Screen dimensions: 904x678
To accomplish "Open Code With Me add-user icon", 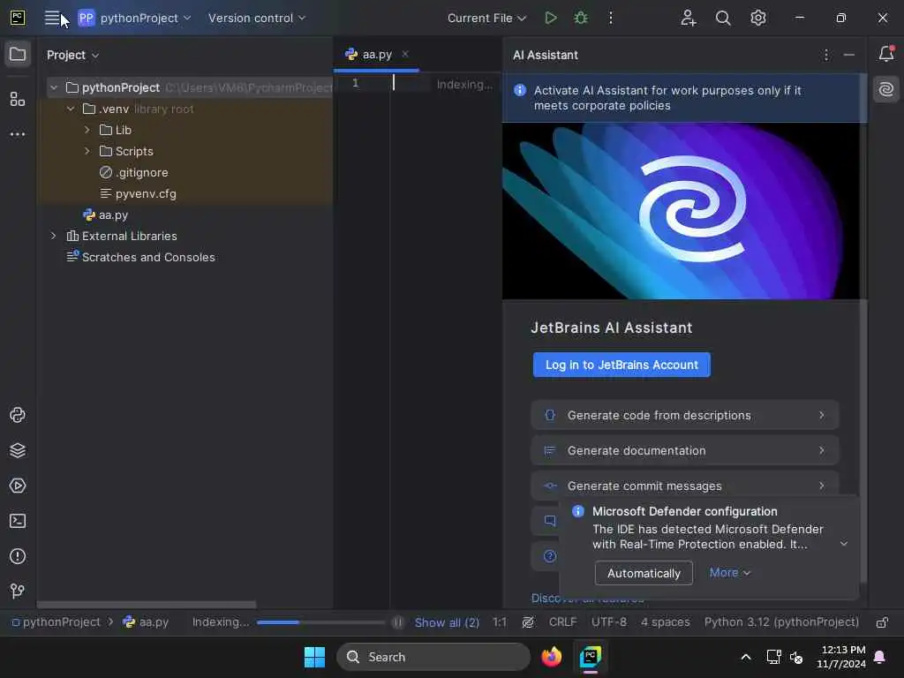I will click(x=688, y=18).
